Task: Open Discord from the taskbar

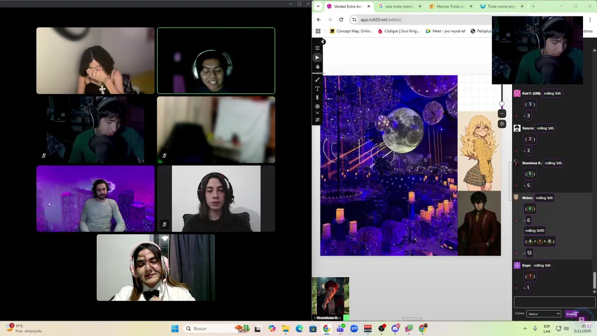Action: coord(396,329)
